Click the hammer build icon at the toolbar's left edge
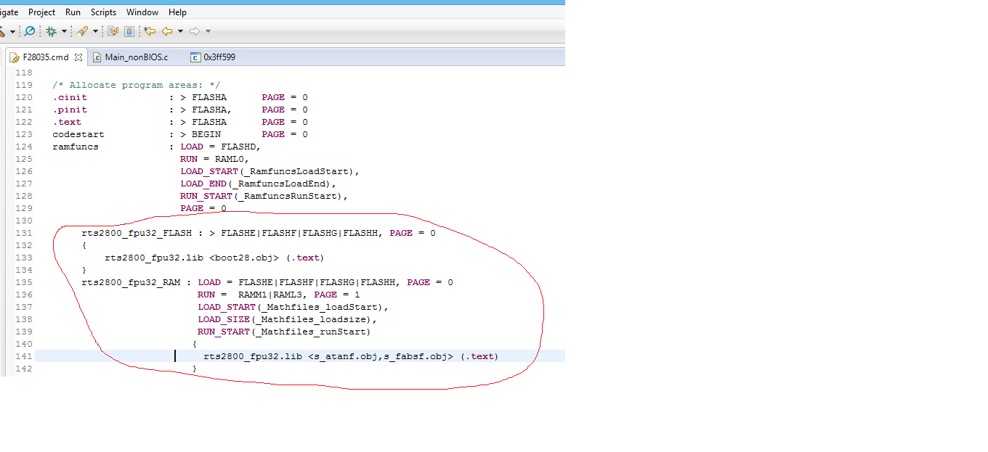The image size is (988, 452). tap(2, 31)
